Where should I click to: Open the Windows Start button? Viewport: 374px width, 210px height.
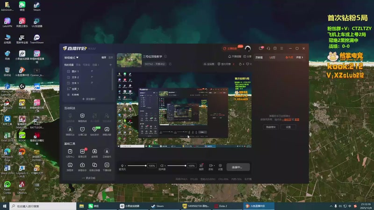tap(5, 206)
